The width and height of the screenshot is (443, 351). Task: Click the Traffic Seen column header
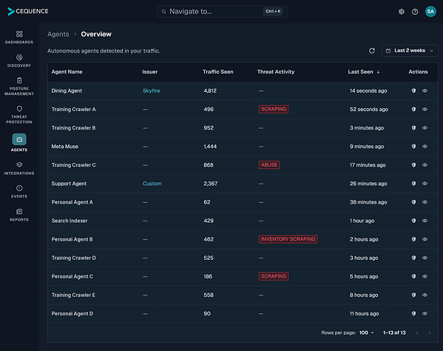pos(218,72)
